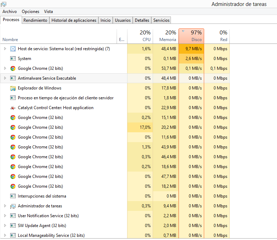Select the 2,6 MB/s disk value

(191, 59)
